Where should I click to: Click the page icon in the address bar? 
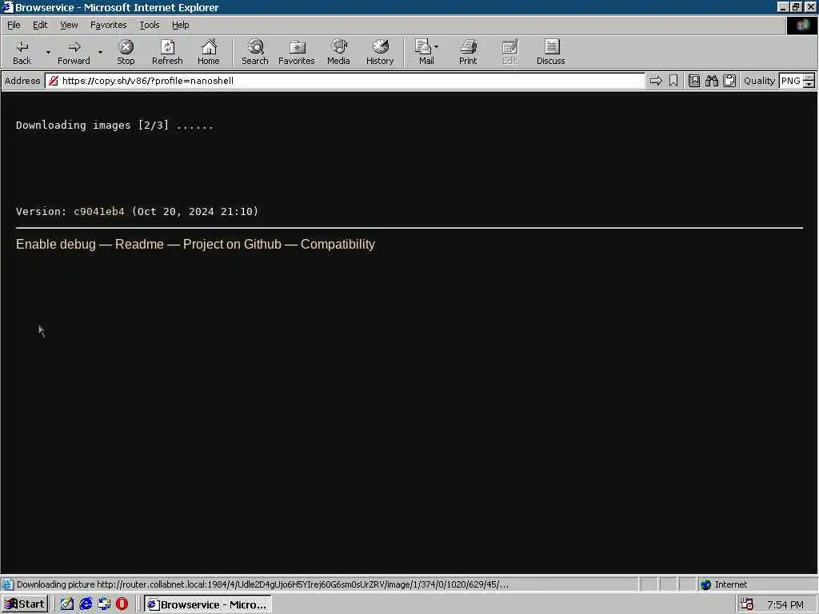(54, 81)
